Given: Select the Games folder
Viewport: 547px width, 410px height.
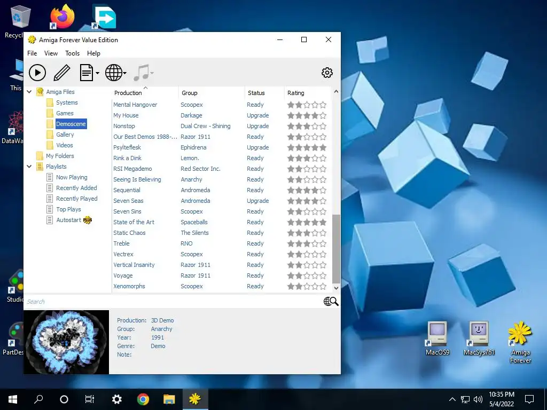Looking at the screenshot, I should tap(65, 113).
